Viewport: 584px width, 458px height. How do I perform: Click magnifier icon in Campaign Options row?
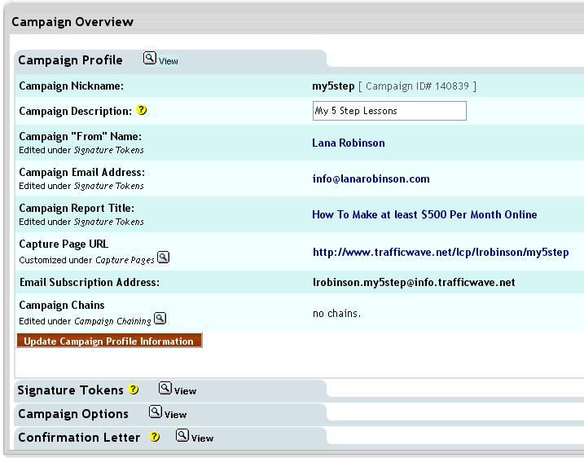pos(155,412)
